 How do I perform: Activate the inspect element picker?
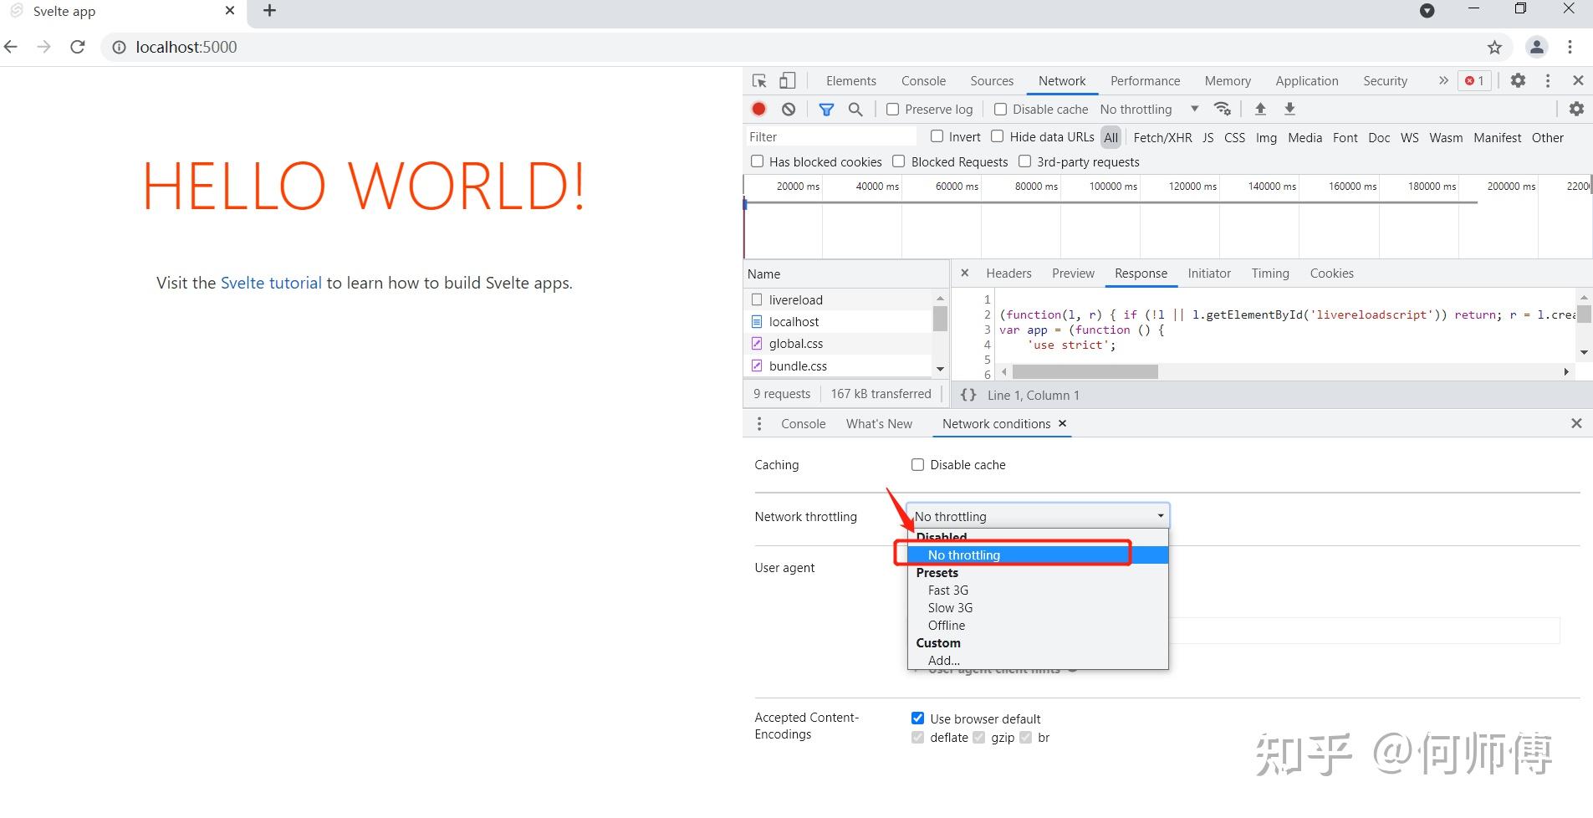pyautogui.click(x=759, y=81)
